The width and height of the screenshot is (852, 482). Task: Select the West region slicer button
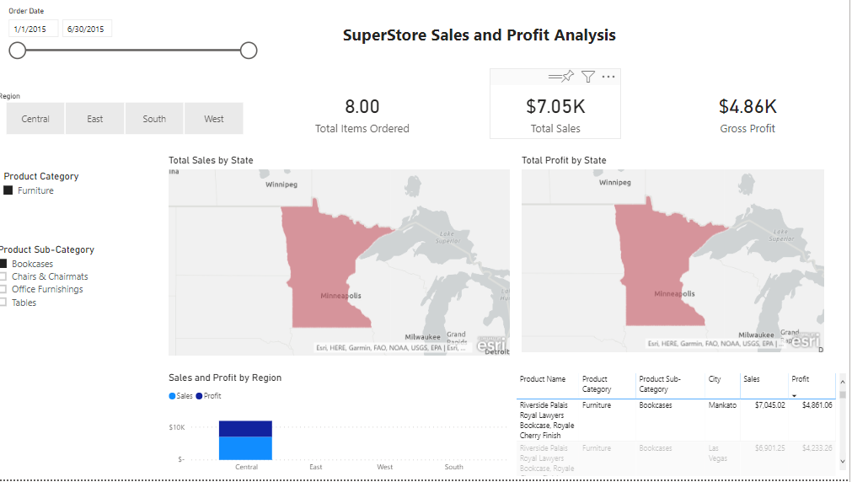[x=213, y=119]
